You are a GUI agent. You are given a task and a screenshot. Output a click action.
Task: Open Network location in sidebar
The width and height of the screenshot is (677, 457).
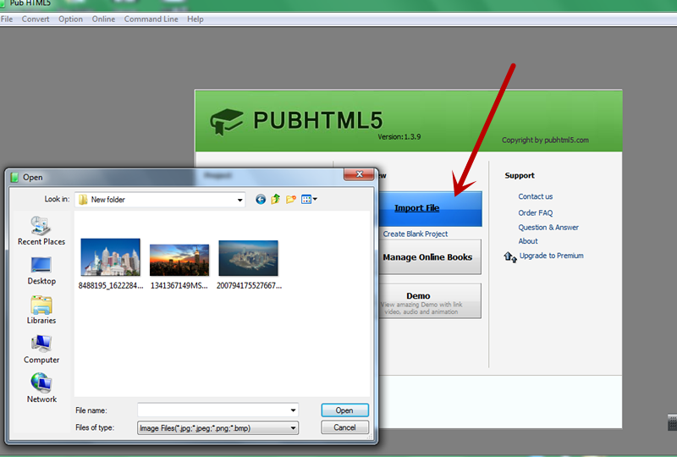[x=41, y=388]
